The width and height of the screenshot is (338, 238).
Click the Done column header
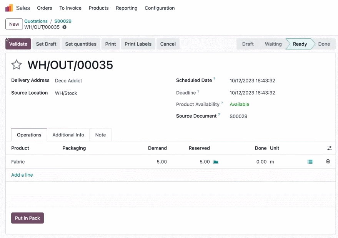[261, 148]
